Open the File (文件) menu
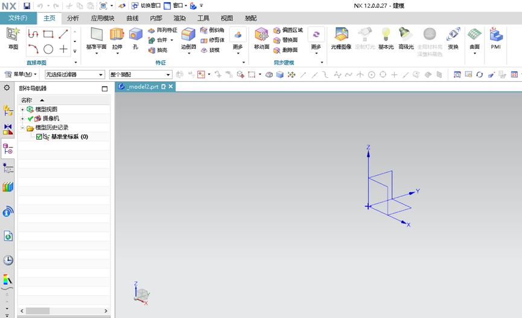Viewport: 522px width, 318px height. 18,18
